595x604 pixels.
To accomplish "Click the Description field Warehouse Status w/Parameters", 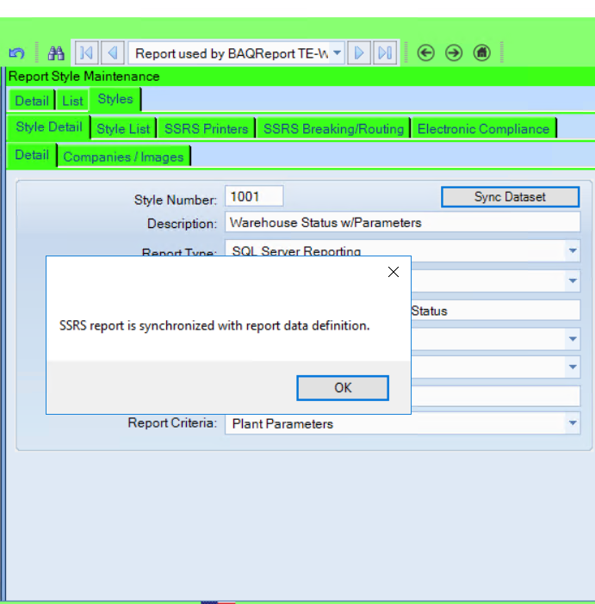I will [x=402, y=222].
